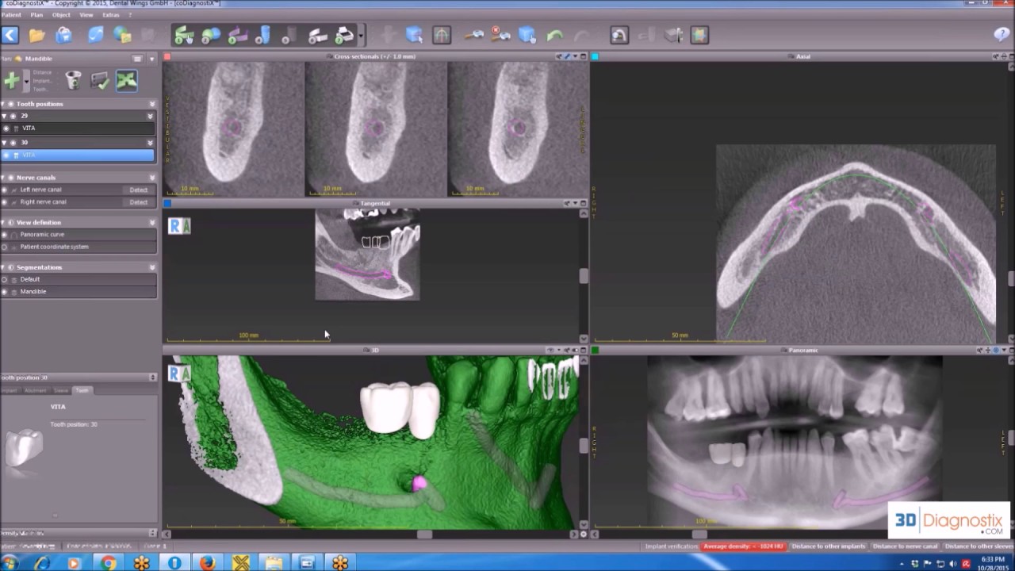Select workflow step 2 segmentation icon
The height and width of the screenshot is (571, 1015).
211,36
